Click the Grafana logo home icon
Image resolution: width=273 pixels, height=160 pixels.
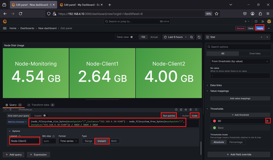(x=5, y=21)
